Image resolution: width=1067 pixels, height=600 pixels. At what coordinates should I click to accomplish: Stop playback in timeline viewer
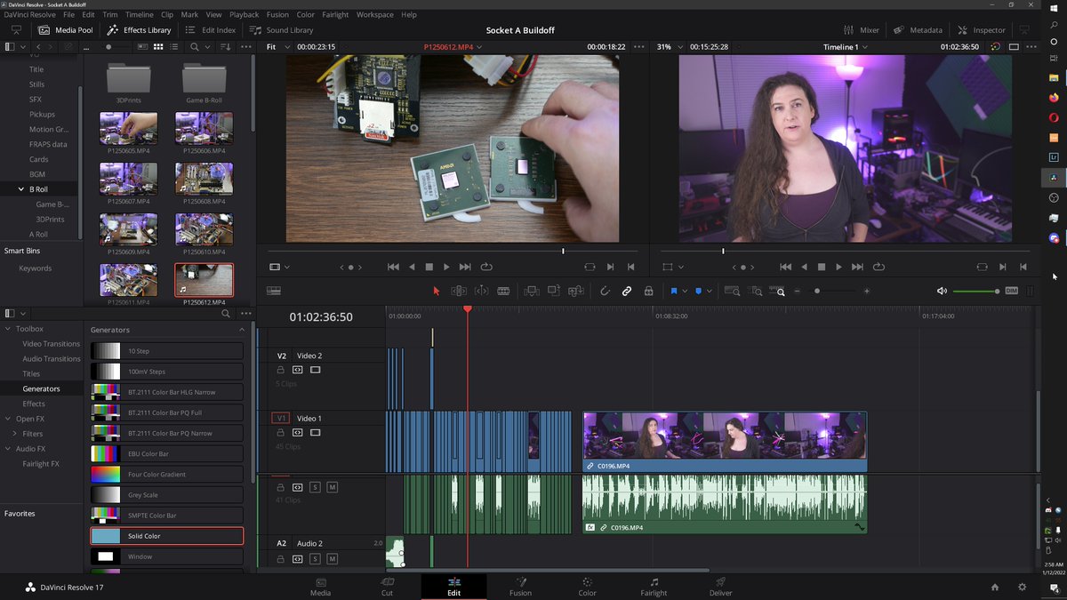821,267
